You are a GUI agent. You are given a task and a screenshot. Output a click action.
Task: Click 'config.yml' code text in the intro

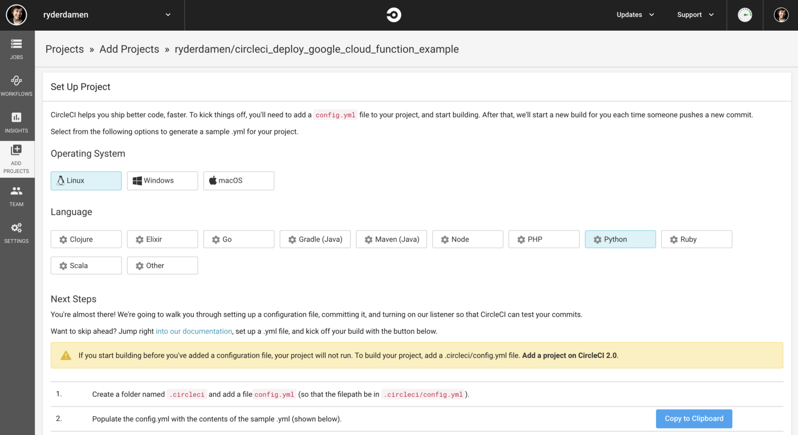tap(336, 115)
